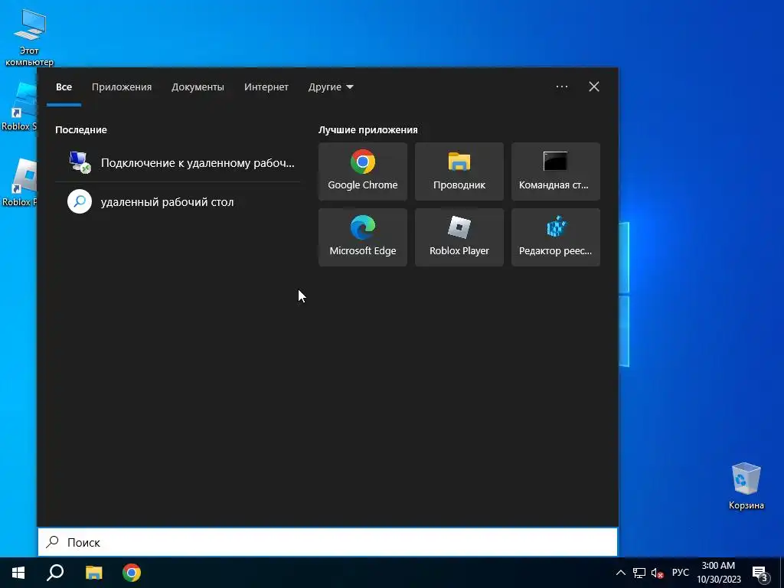This screenshot has width=784, height=588.
Task: Select Корзина desktop icon
Action: click(x=746, y=486)
